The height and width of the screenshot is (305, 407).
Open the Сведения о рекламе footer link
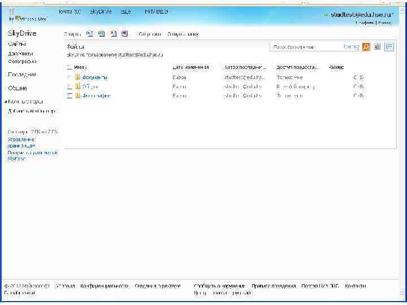158,286
